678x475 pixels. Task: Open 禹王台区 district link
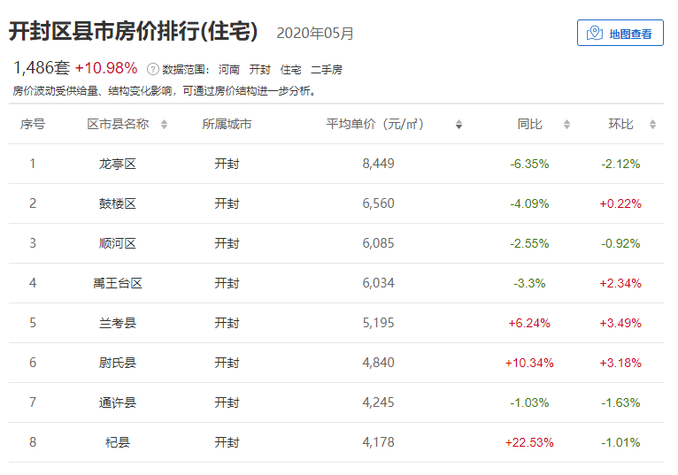click(118, 283)
